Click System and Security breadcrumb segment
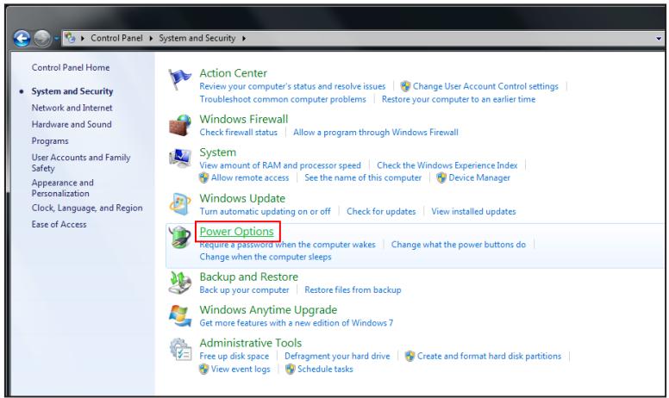Image resolution: width=669 pixels, height=398 pixels. pyautogui.click(x=197, y=38)
